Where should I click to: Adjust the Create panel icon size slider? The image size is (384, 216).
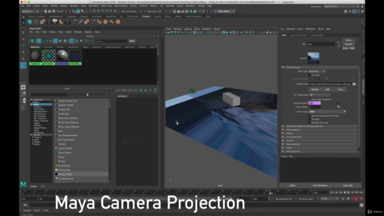tap(88, 95)
